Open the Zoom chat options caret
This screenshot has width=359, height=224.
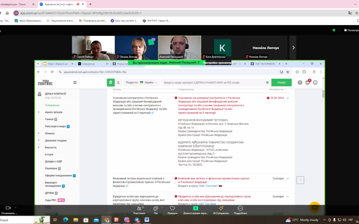click(x=162, y=208)
